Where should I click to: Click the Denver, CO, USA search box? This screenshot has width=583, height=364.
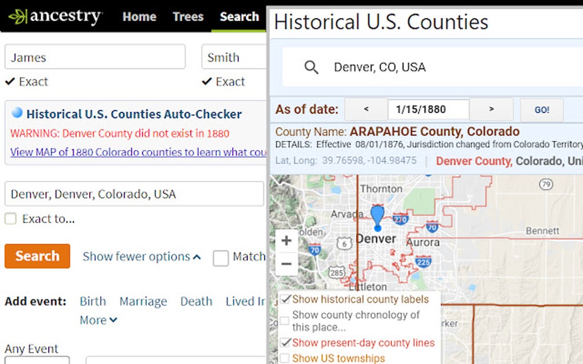tap(433, 67)
